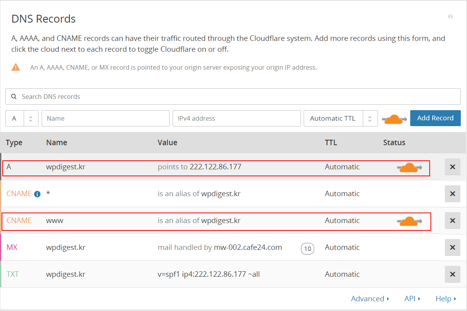Click the TTL column header
Viewport: 467px width, 311px height.
pos(331,142)
